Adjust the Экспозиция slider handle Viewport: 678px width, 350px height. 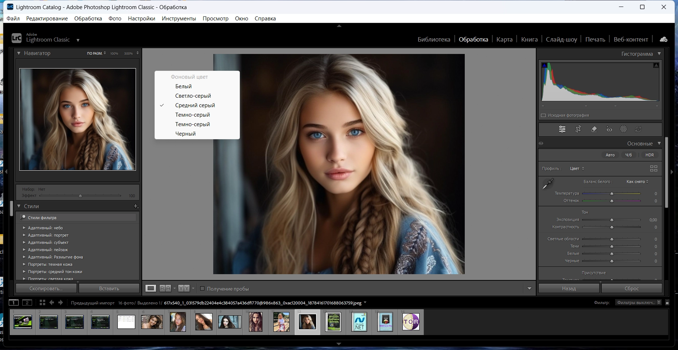pos(612,220)
